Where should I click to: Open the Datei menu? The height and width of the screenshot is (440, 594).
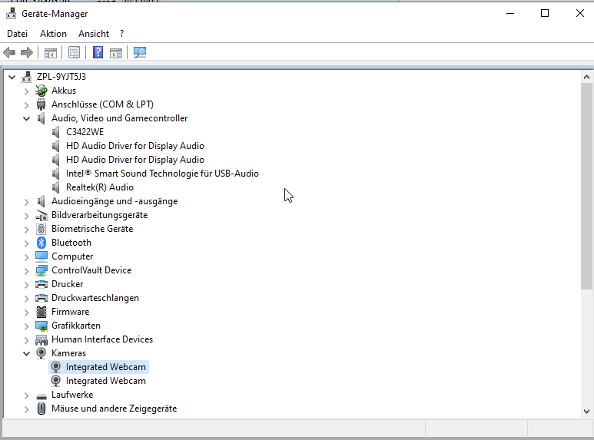[x=17, y=34]
